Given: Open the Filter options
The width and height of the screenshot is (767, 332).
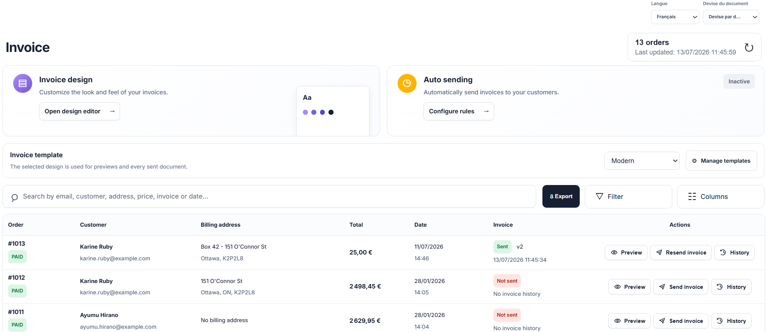Looking at the screenshot, I should (x=628, y=196).
